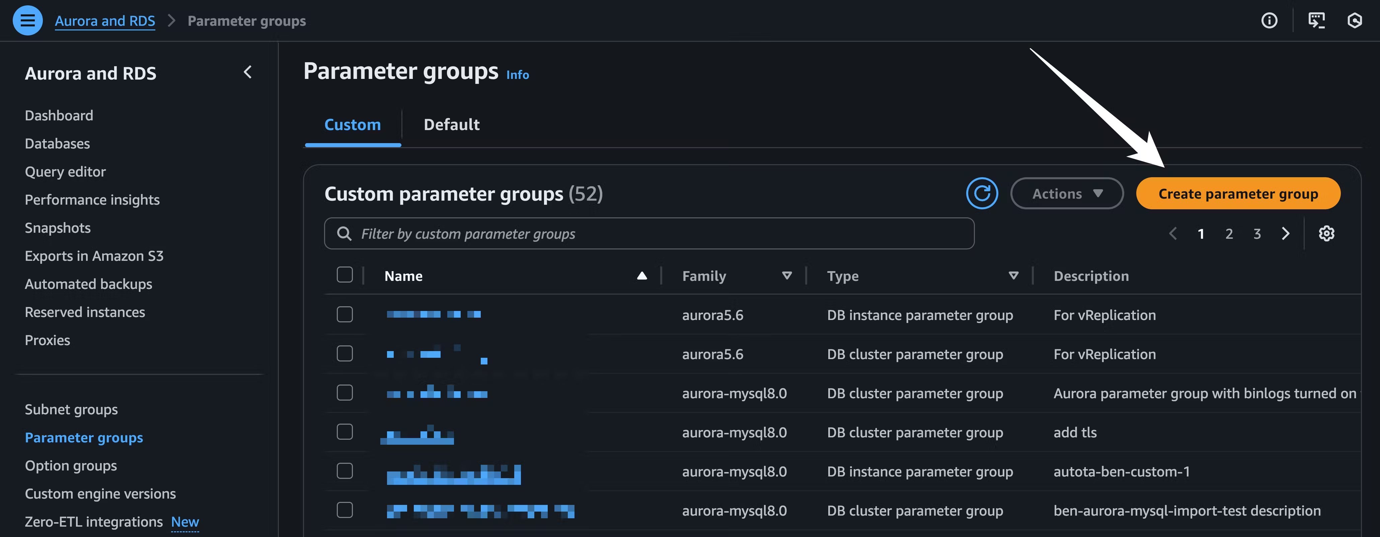The height and width of the screenshot is (537, 1380).
Task: Open the CloudShell terminal icon
Action: pos(1316,20)
